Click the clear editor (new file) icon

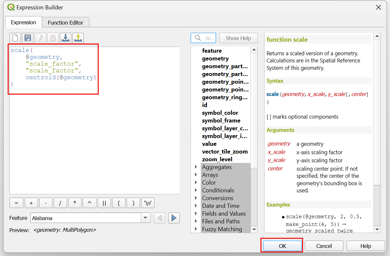[x=15, y=38]
